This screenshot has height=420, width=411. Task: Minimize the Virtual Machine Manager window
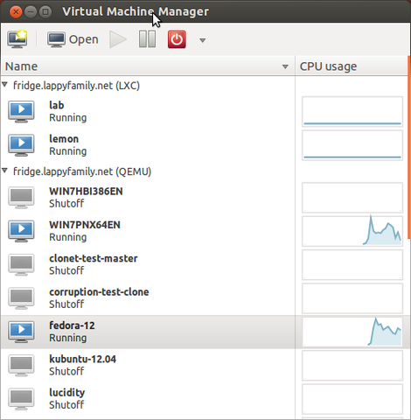(31, 12)
